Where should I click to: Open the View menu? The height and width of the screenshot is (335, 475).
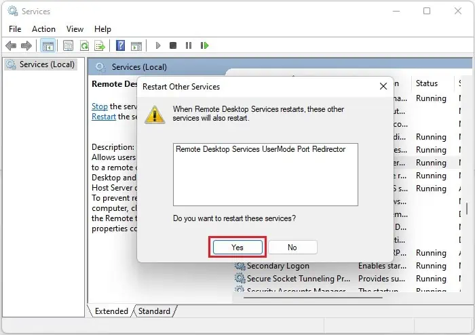point(75,29)
